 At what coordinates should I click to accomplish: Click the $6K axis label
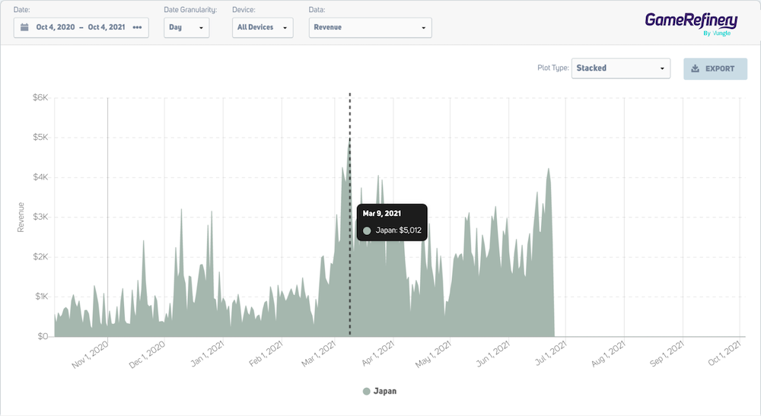(x=40, y=97)
